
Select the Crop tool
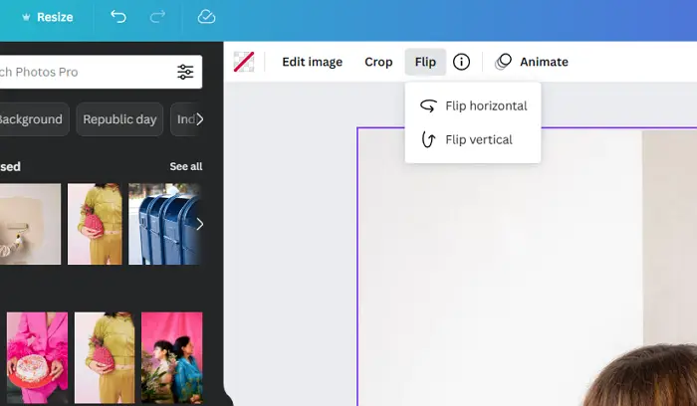tap(378, 62)
